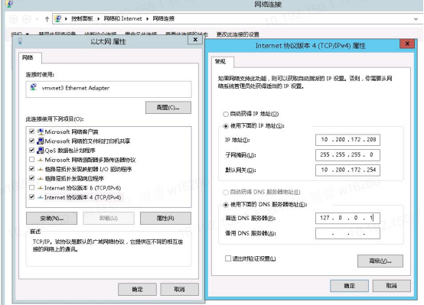Click the 控制面板 breadcrumb
This screenshot has width=424, height=305.
82,18
